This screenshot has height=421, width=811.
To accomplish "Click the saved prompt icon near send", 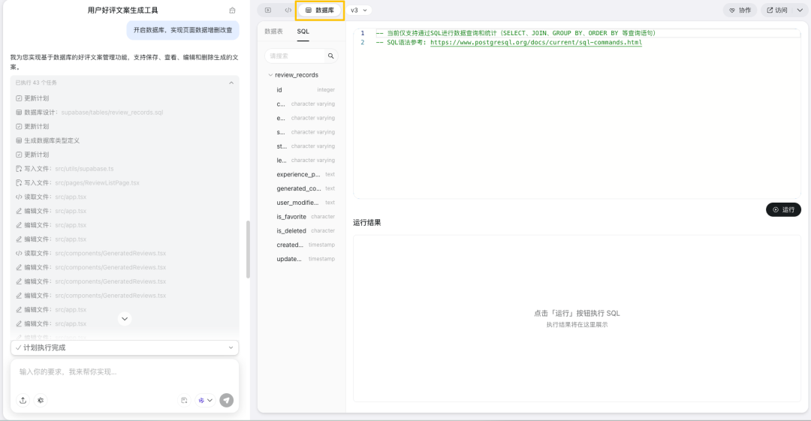I will 184,400.
